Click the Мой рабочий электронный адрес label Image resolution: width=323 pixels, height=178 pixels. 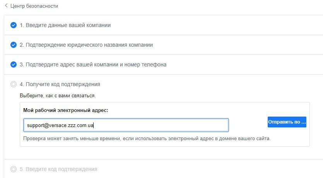click(x=66, y=110)
